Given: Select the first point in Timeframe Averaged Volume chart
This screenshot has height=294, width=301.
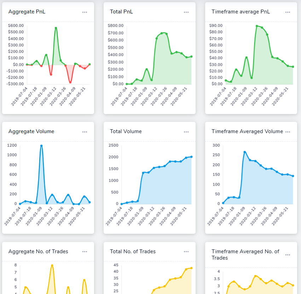Looking at the screenshot, I should 223,203.
